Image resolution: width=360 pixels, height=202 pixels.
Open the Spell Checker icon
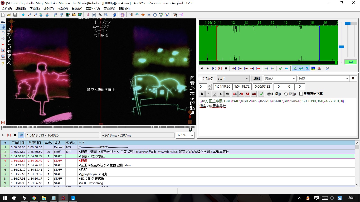[x=167, y=15]
